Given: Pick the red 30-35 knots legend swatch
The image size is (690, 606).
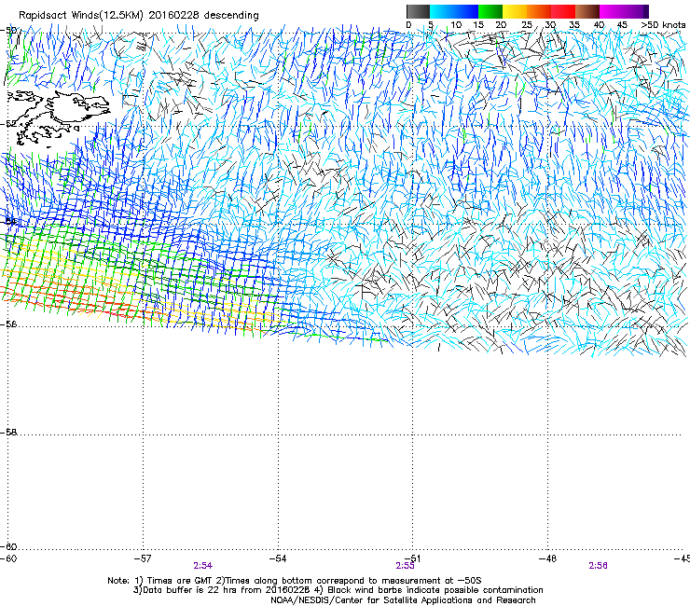Looking at the screenshot, I should [x=563, y=11].
